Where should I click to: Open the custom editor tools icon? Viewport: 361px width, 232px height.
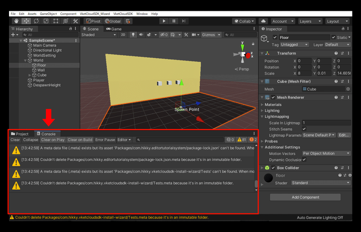75,21
